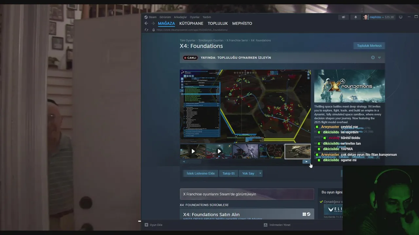Click right arrow of thumbnail strip
The height and width of the screenshot is (235, 419).
click(306, 162)
